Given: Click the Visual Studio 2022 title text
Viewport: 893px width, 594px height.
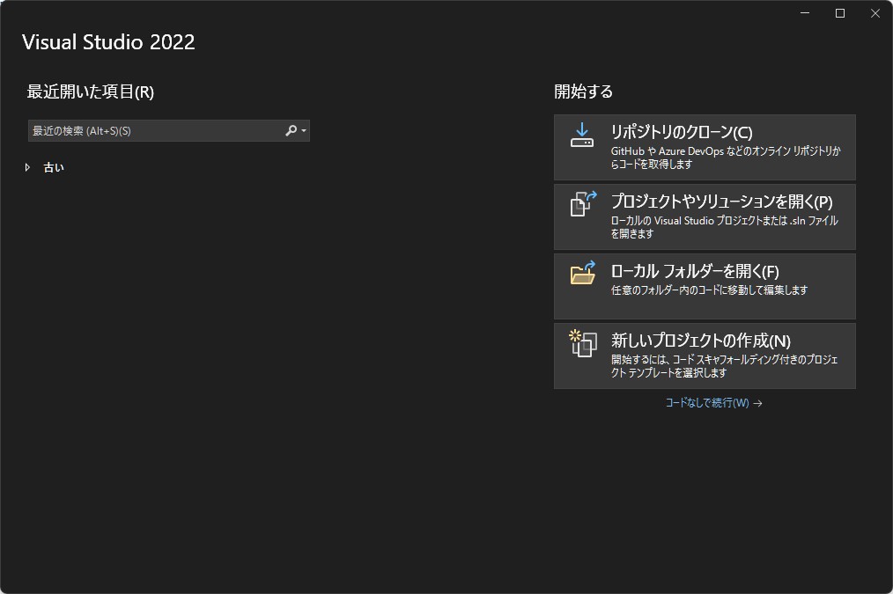Looking at the screenshot, I should [x=109, y=42].
